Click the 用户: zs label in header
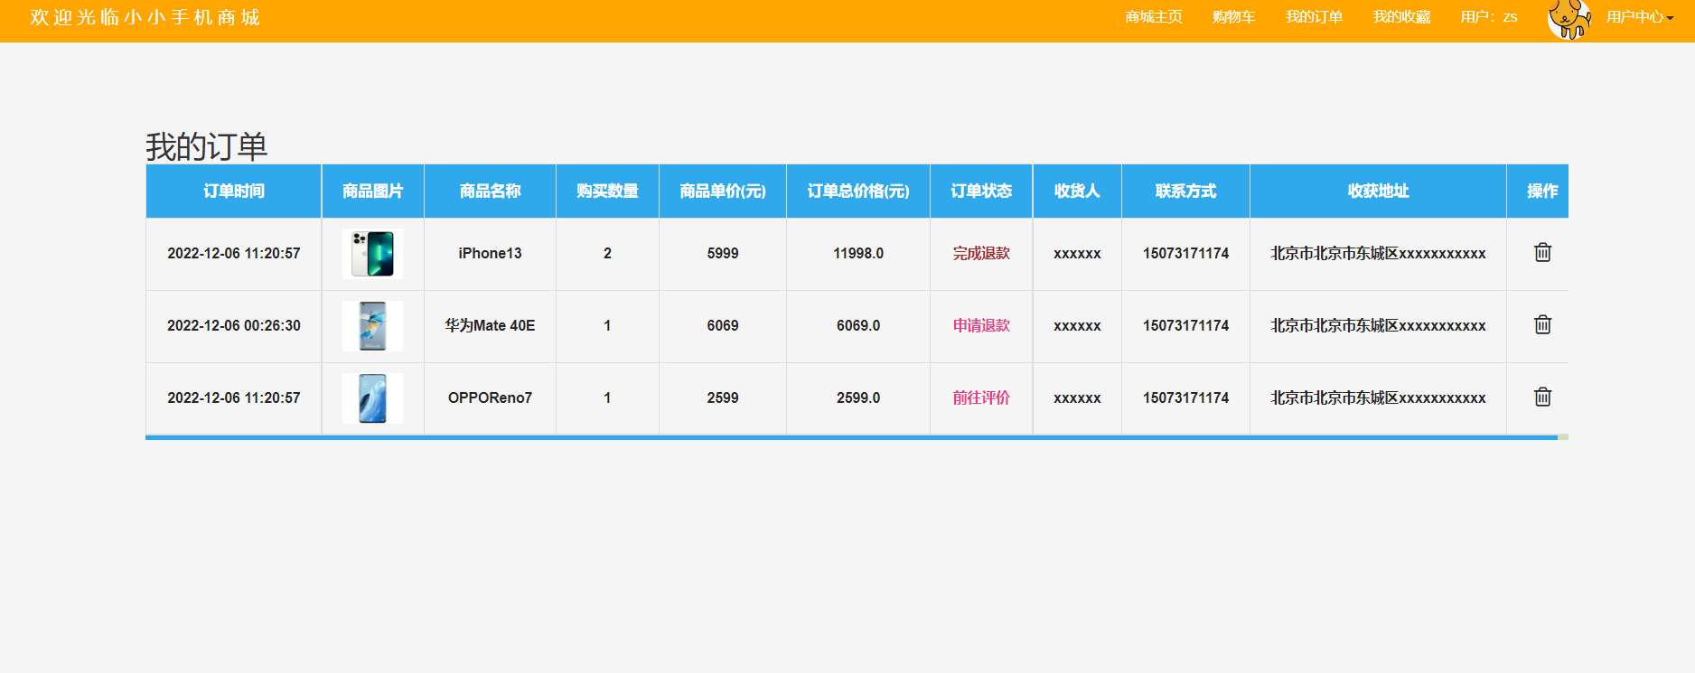Image resolution: width=1695 pixels, height=673 pixels. point(1489,17)
